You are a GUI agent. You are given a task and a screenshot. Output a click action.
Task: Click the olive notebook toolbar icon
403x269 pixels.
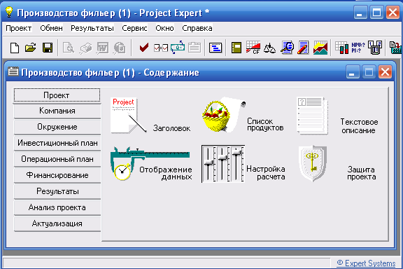pyautogui.click(x=236, y=48)
